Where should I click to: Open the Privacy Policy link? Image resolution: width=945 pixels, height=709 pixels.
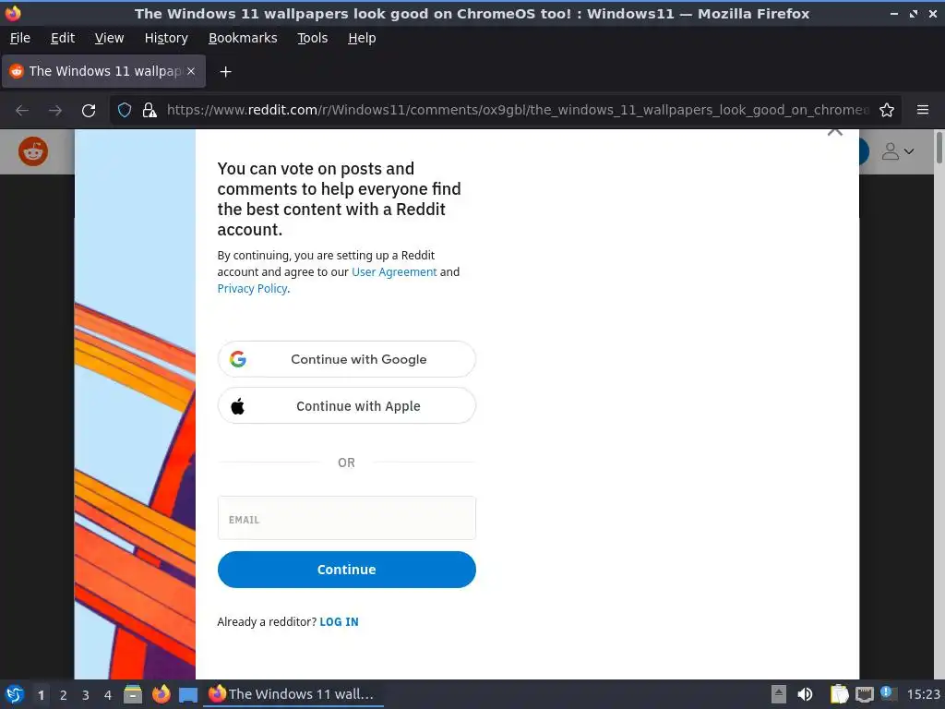[252, 289]
